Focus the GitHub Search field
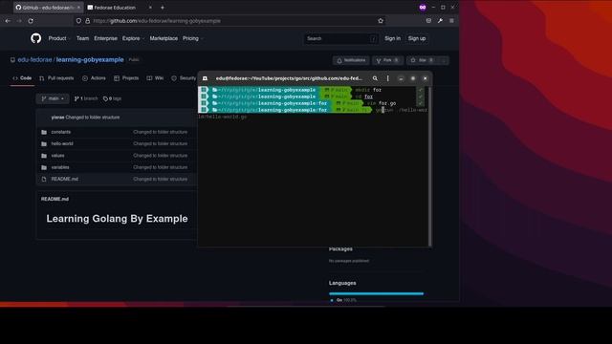Screen dimensions: 612x344 click(341, 38)
